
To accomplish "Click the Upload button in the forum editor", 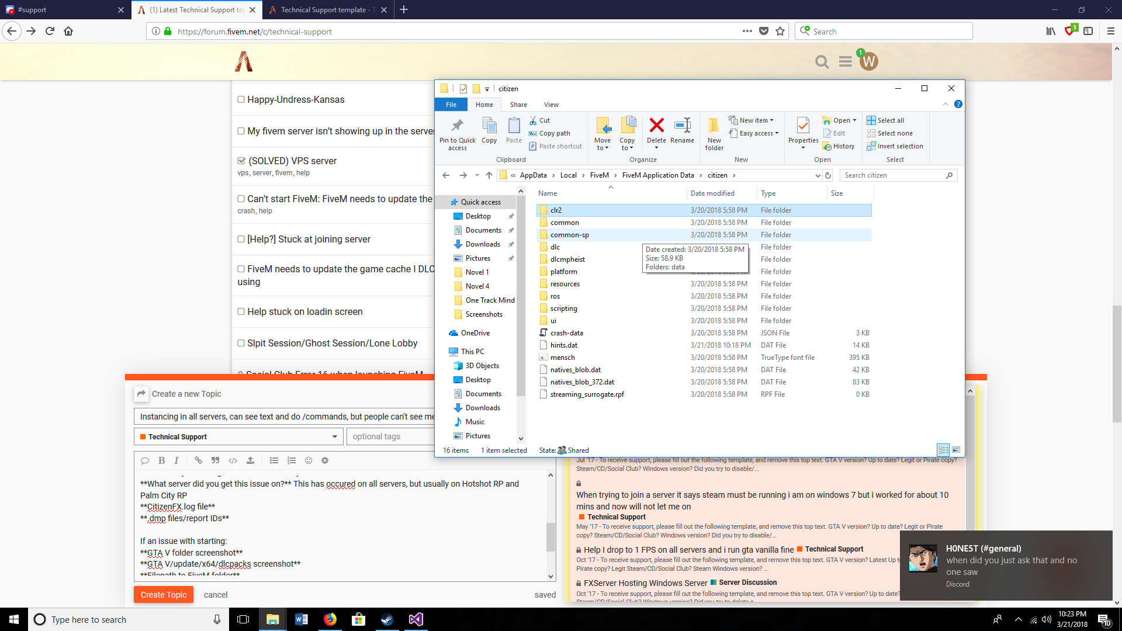I will 250,460.
